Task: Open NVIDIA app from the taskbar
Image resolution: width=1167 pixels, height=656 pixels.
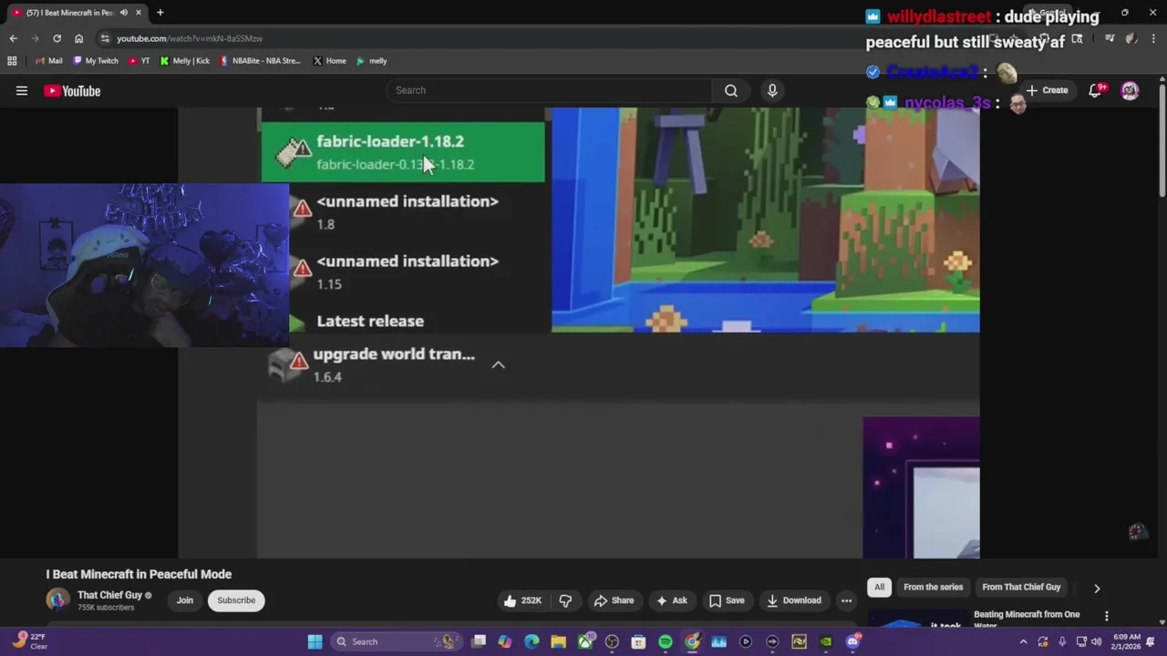Action: pos(826,641)
